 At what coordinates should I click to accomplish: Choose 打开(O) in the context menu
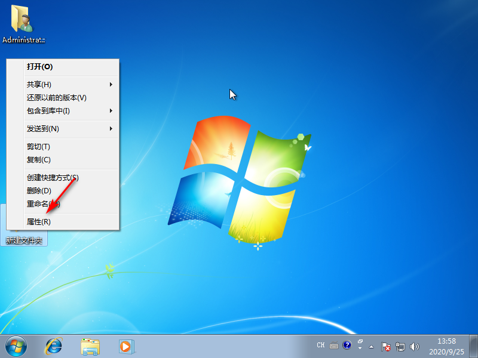39,67
